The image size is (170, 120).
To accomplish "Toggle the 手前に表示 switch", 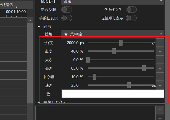I will point(67,18).
